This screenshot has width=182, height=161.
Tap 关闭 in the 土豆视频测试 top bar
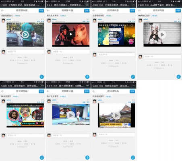tap(101, 5)
